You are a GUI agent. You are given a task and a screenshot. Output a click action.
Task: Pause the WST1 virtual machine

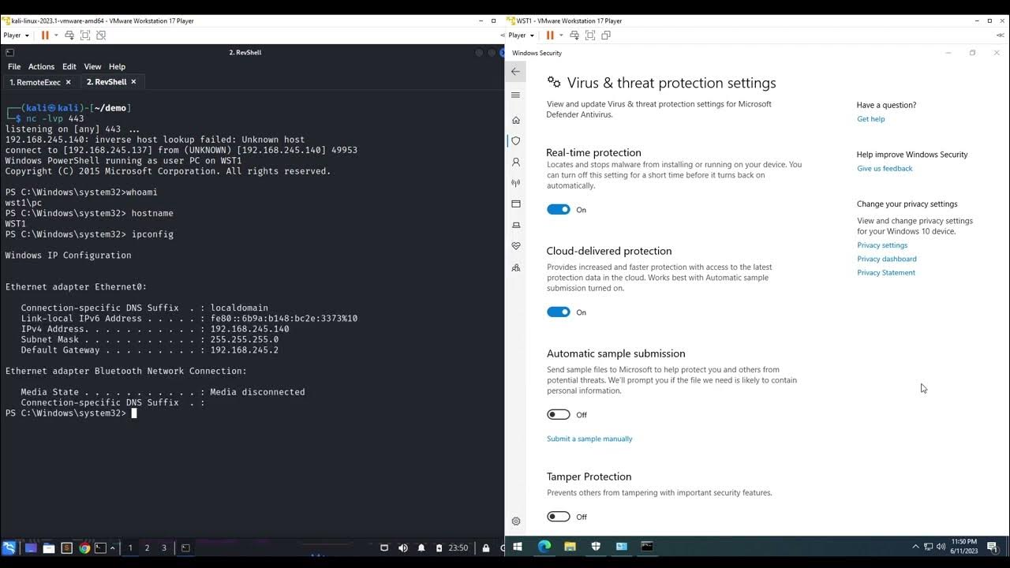tap(550, 35)
